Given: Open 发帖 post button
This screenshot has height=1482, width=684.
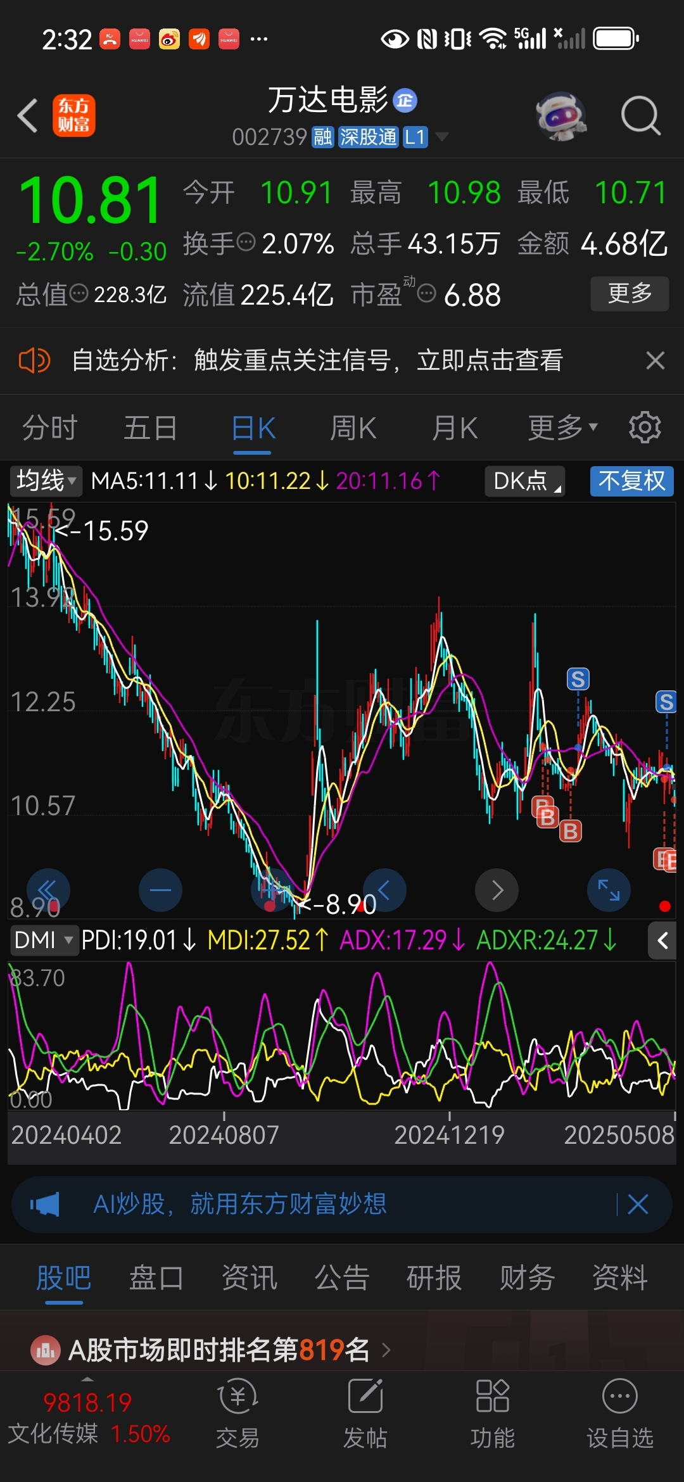Looking at the screenshot, I should [365, 1414].
